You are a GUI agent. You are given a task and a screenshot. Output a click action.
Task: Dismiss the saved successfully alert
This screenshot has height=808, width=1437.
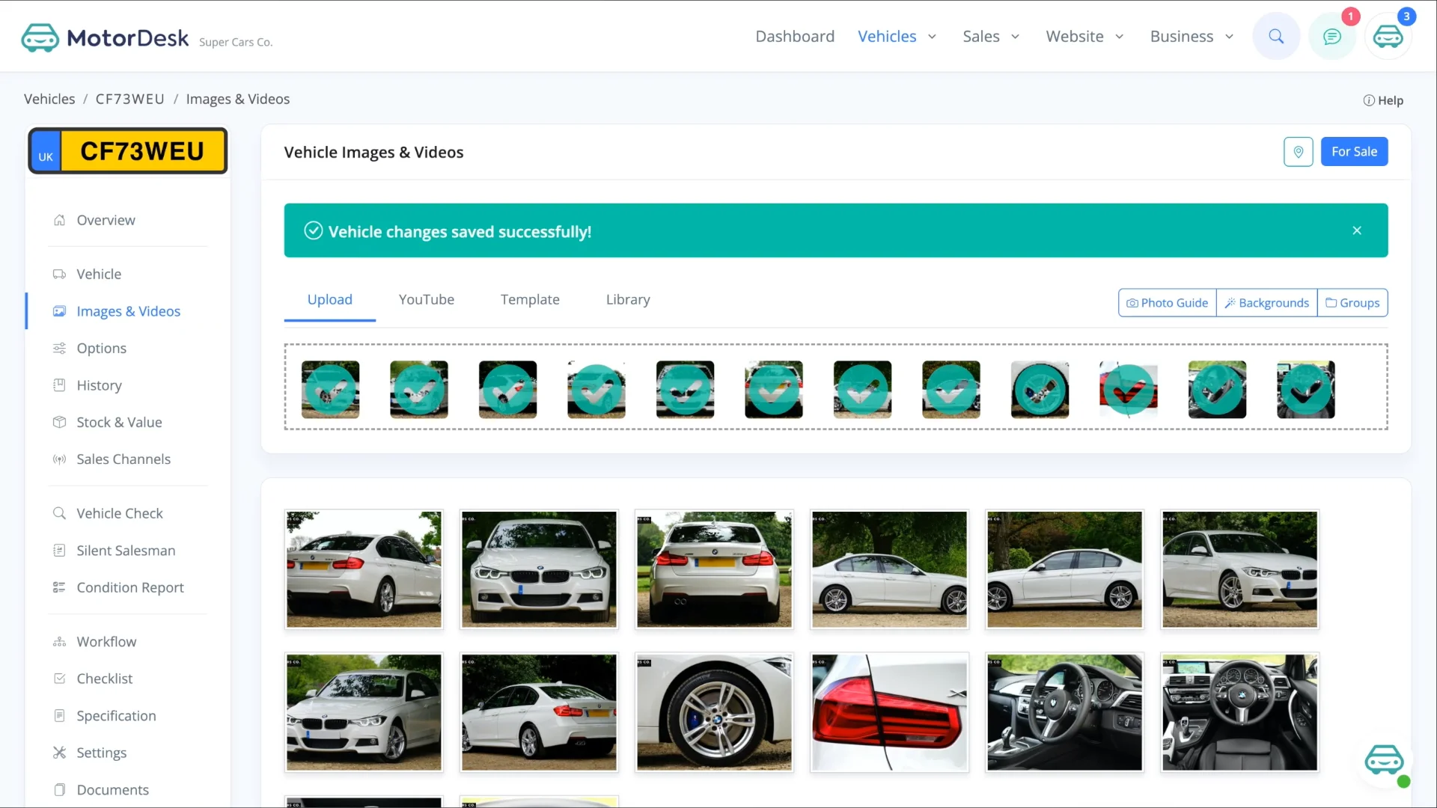(x=1357, y=230)
